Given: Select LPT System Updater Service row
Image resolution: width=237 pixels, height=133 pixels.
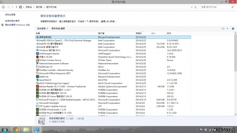Looking at the screenshot, I should pos(113,106).
